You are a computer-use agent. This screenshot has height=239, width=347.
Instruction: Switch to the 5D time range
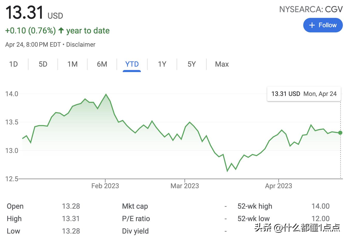(43, 64)
